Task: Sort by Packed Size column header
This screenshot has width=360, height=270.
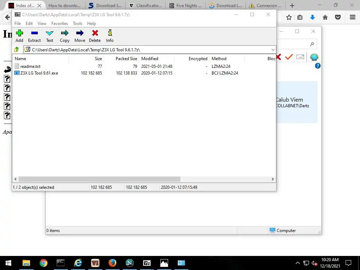Action: pyautogui.click(x=121, y=59)
